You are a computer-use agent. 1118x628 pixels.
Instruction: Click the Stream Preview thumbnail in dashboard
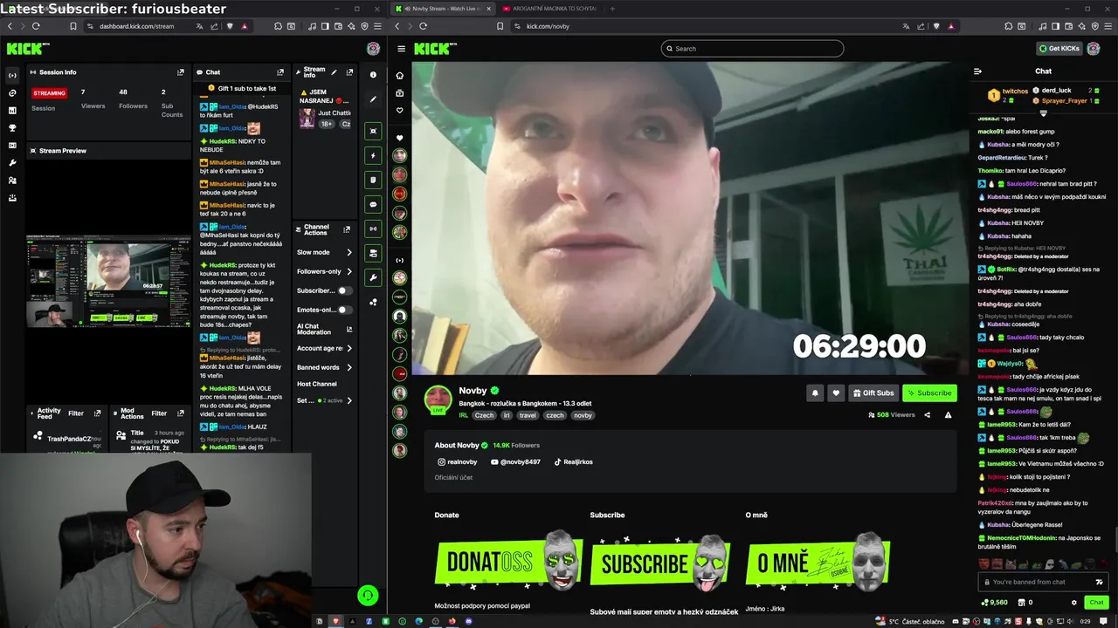(x=108, y=281)
